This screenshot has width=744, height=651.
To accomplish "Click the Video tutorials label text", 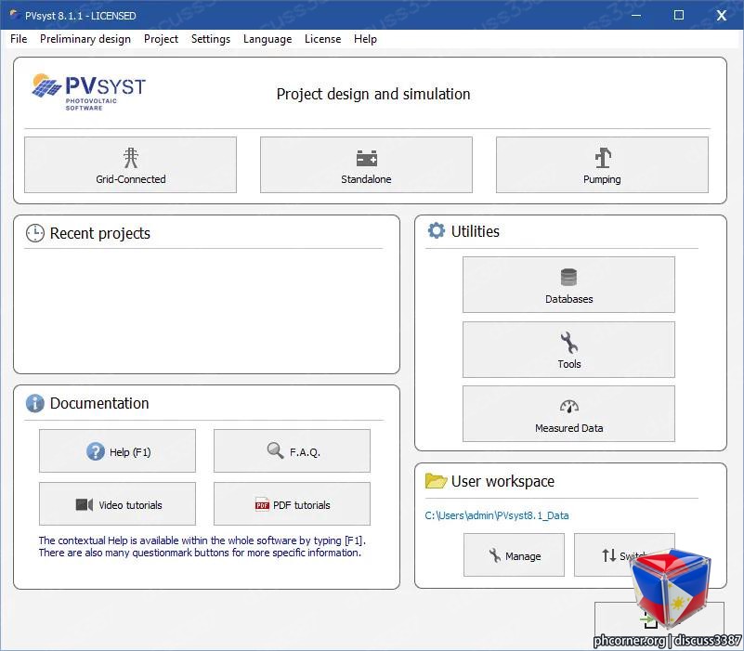I will (x=130, y=505).
